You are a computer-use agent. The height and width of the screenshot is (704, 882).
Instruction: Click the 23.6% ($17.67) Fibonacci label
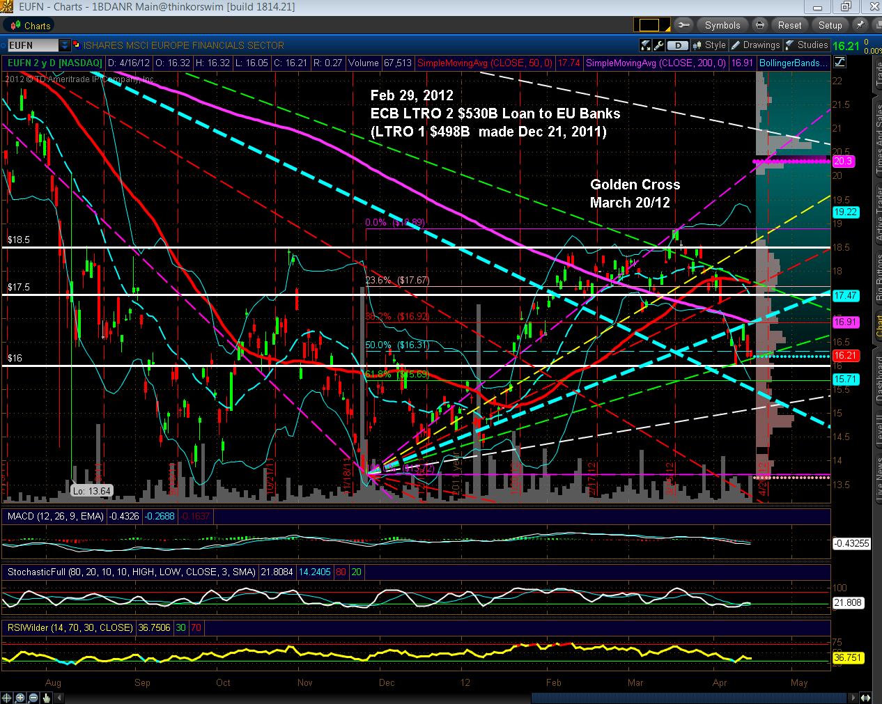coord(397,280)
